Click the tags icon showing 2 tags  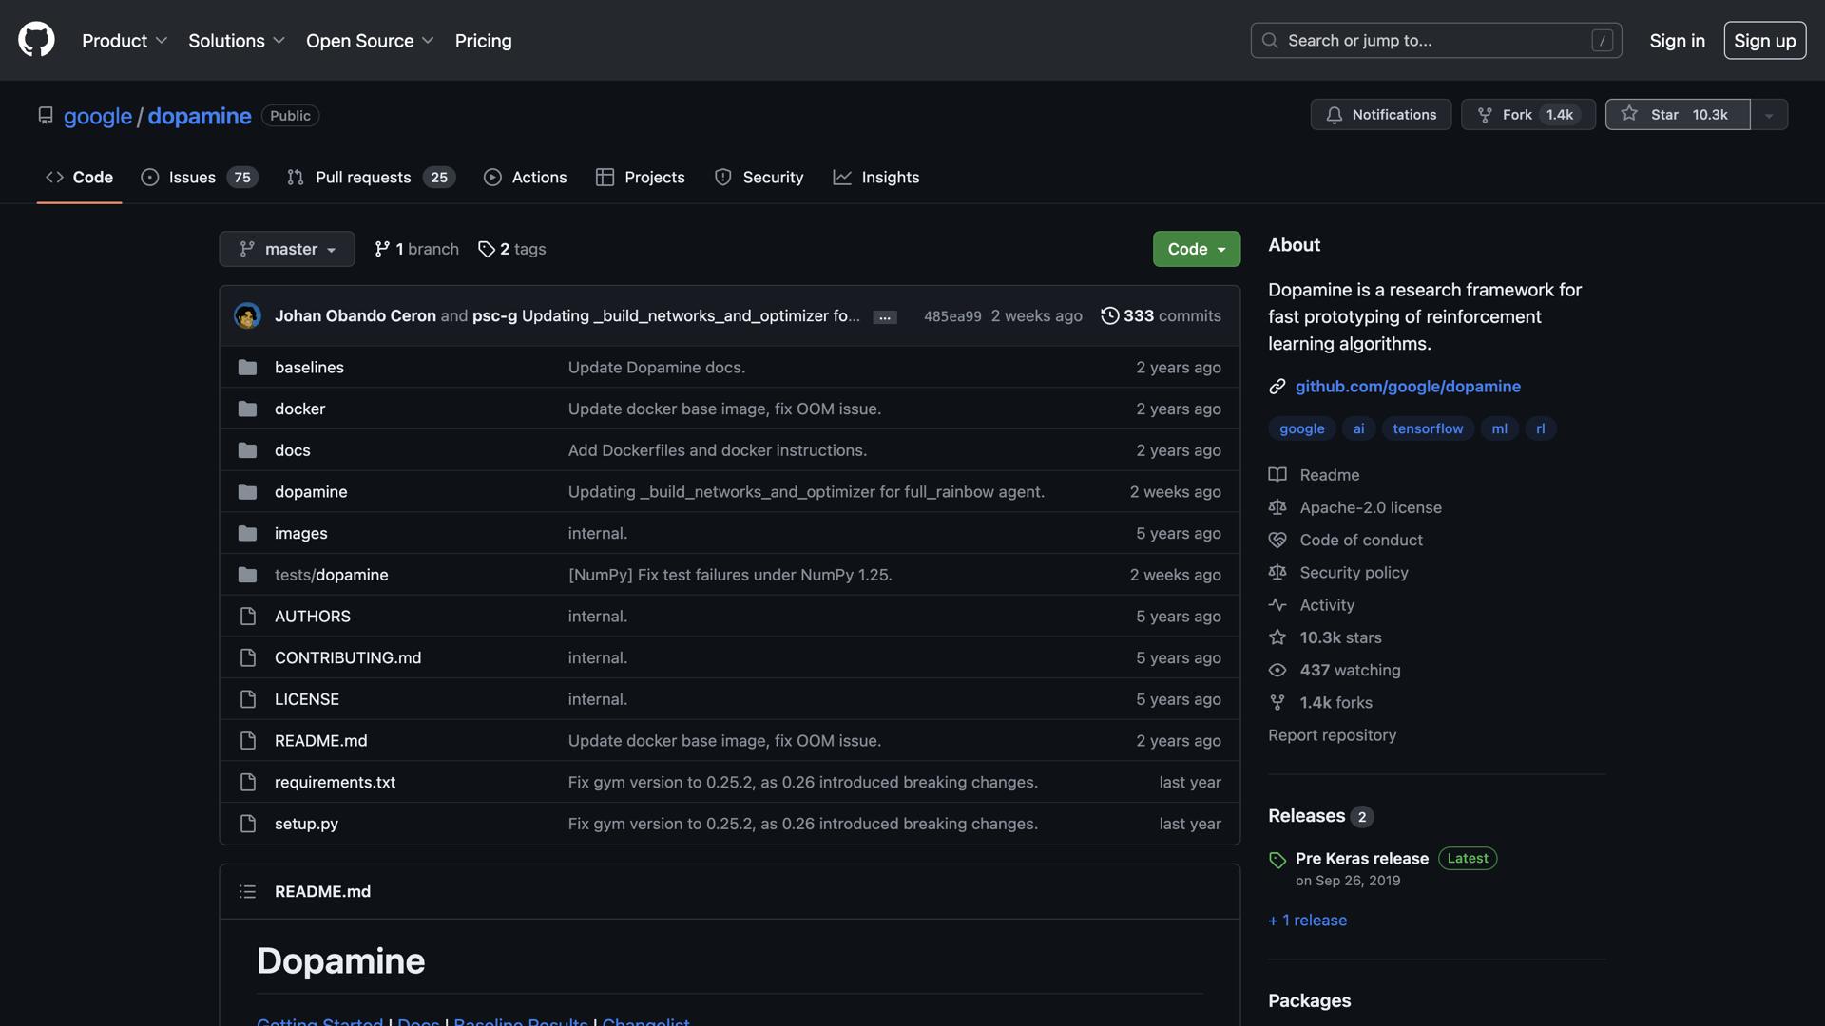point(486,249)
